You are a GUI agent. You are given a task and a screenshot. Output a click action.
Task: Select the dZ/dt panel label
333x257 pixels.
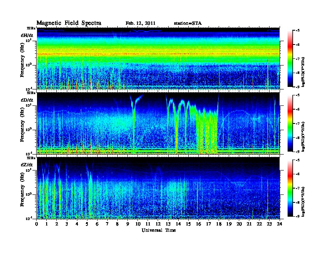pyautogui.click(x=27, y=165)
